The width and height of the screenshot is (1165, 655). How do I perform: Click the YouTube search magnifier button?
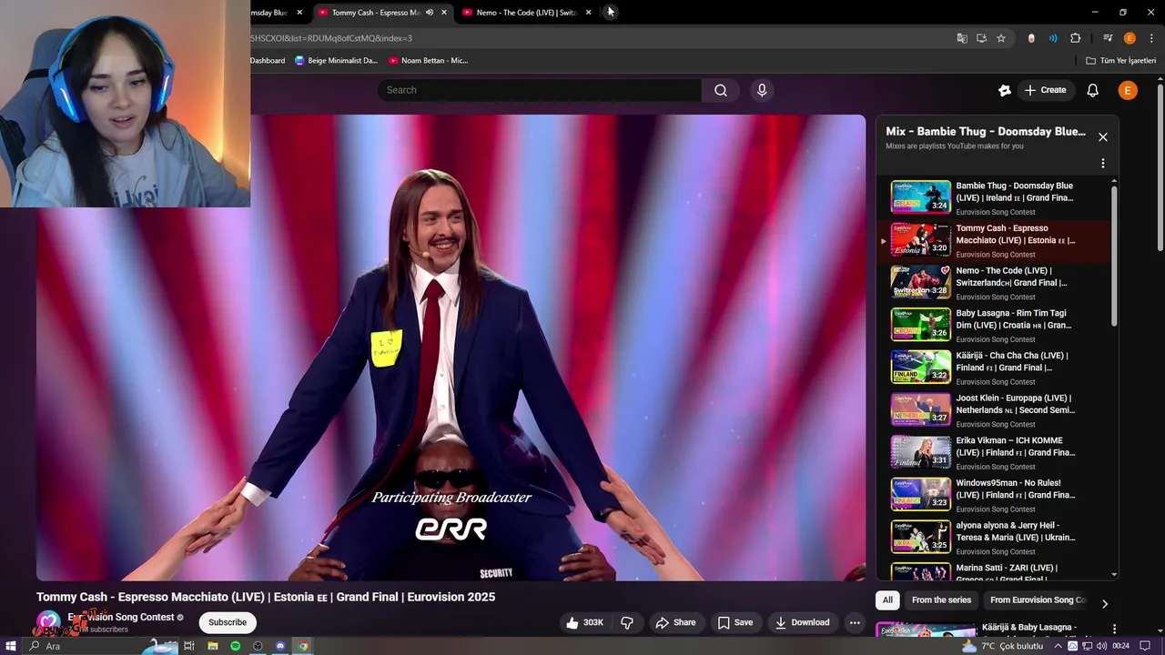[720, 90]
